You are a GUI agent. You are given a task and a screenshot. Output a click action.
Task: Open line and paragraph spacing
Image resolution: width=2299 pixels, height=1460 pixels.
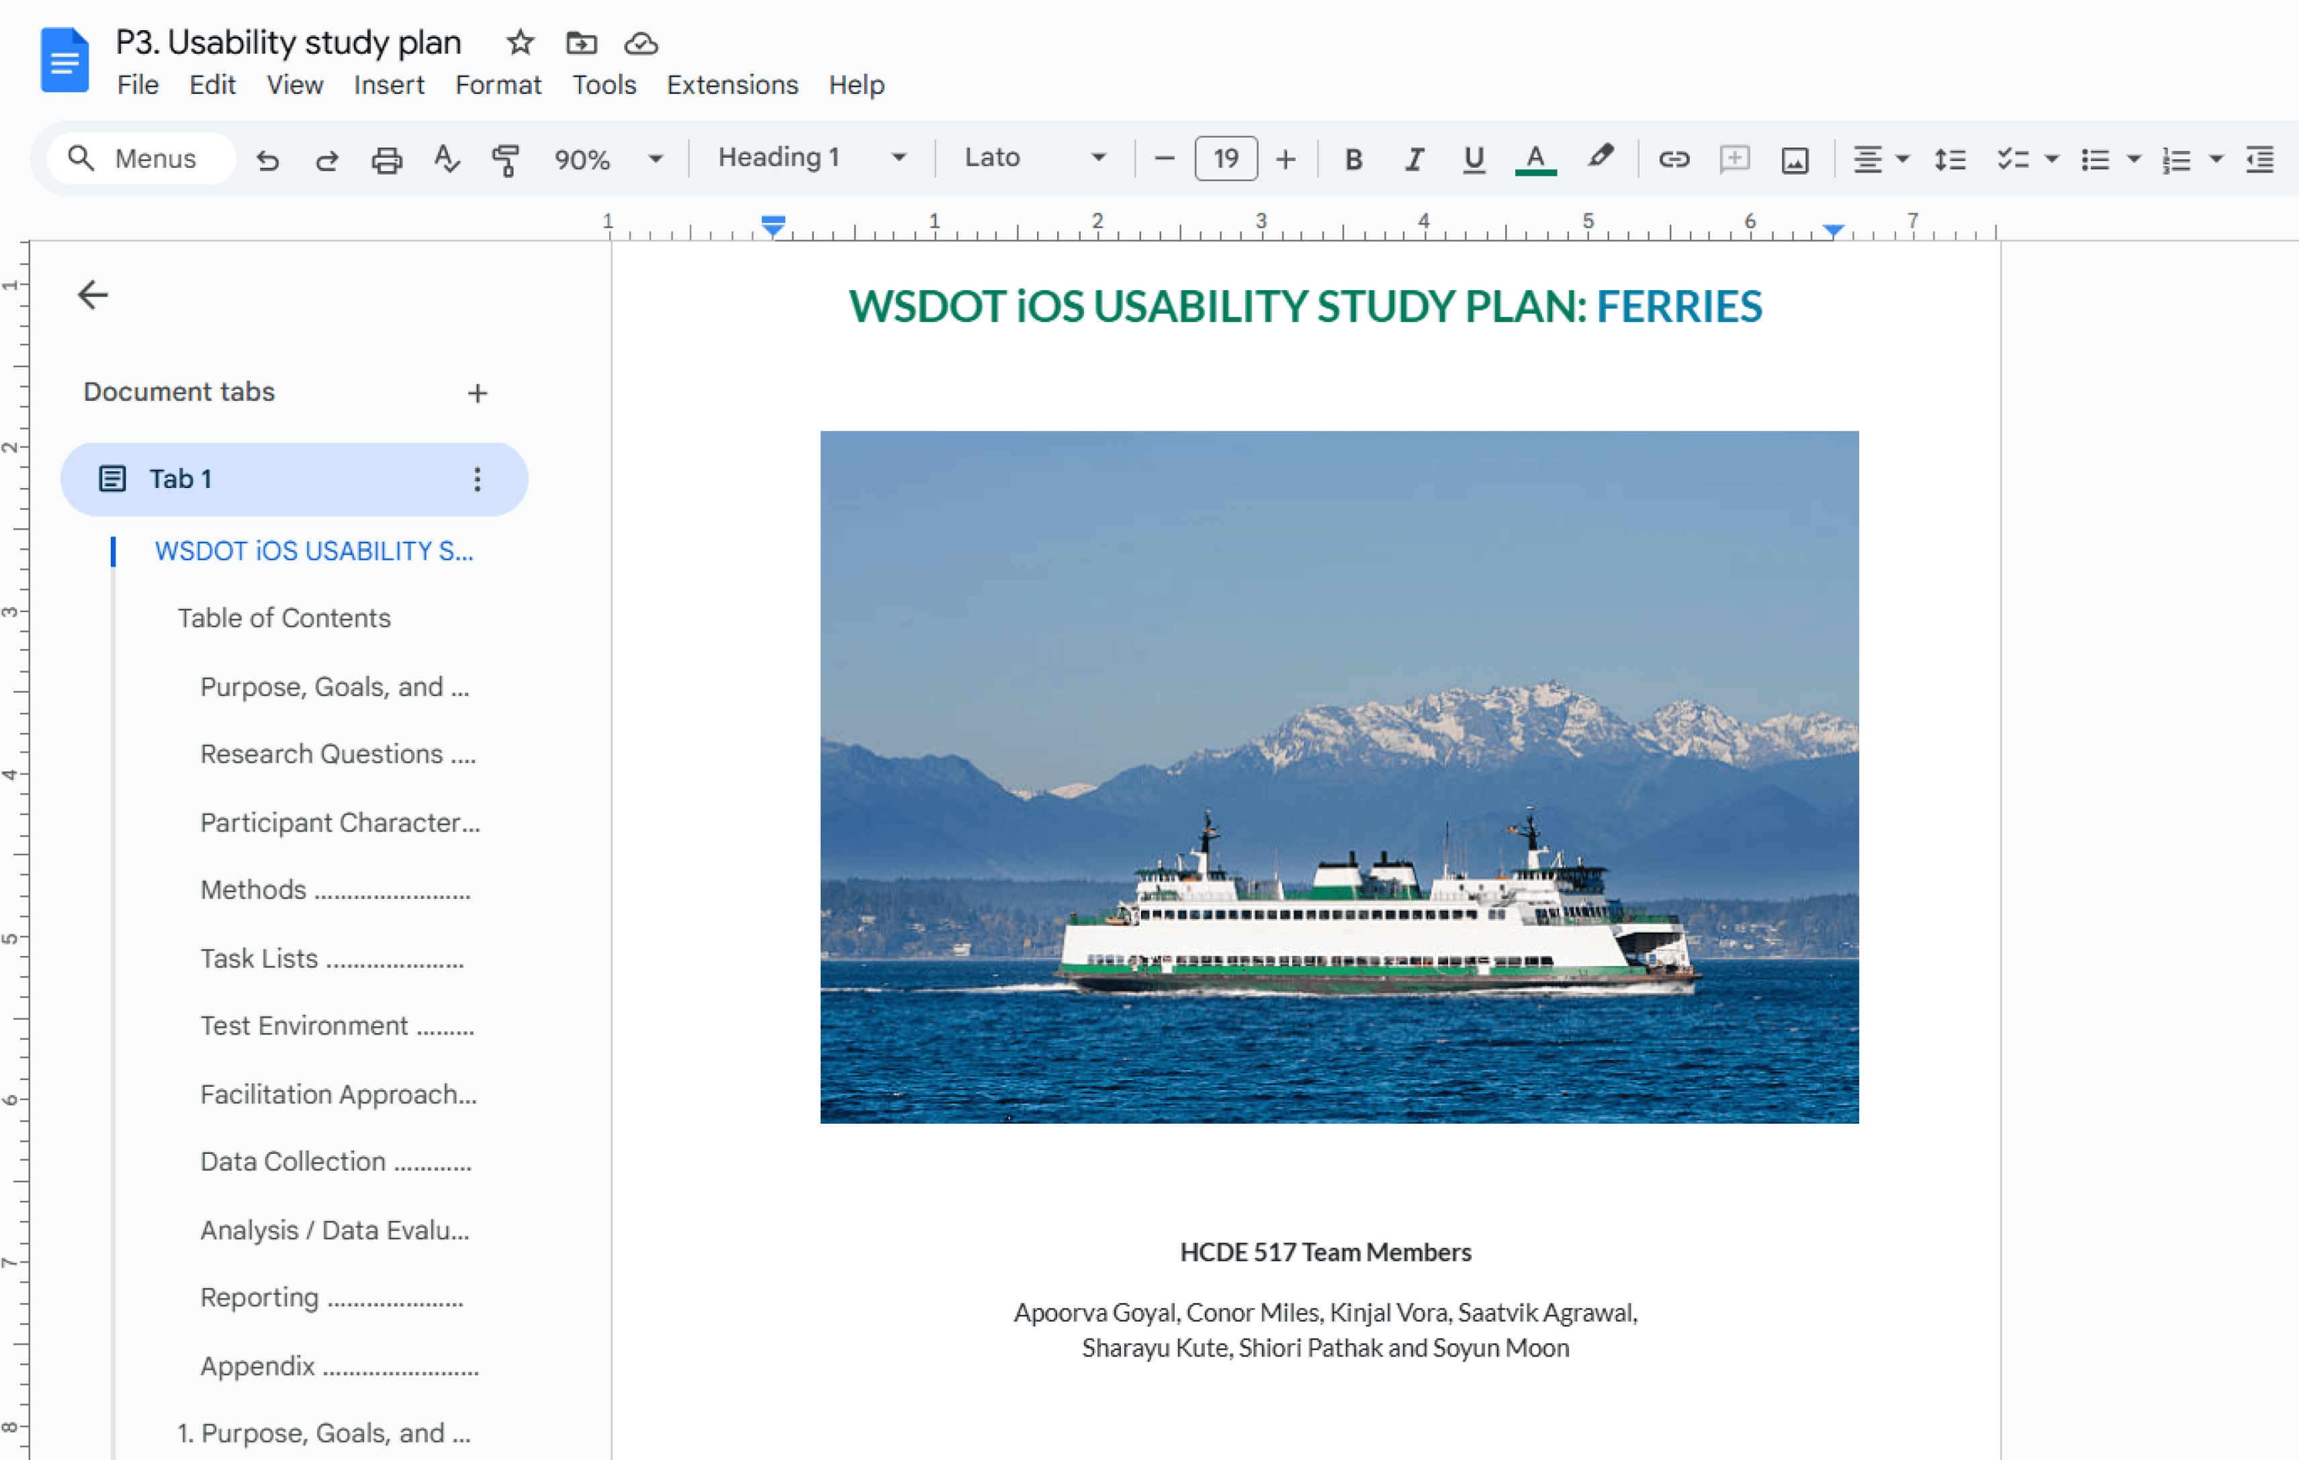point(1950,159)
